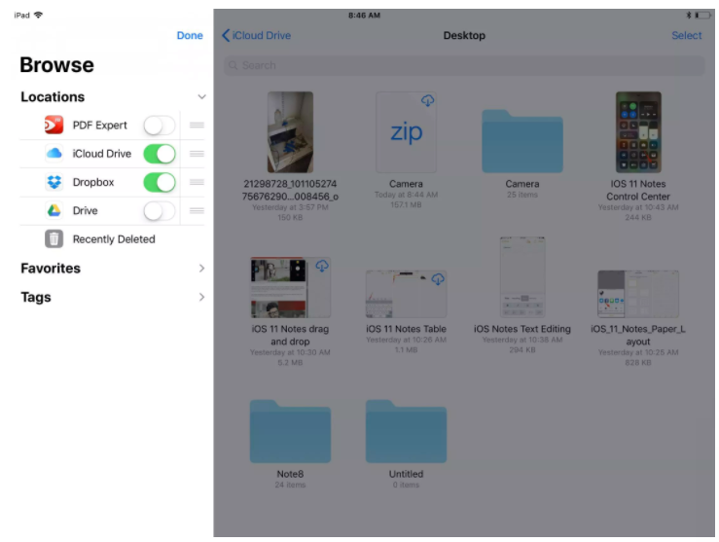
Task: Open the Untitled folder
Action: tap(406, 430)
